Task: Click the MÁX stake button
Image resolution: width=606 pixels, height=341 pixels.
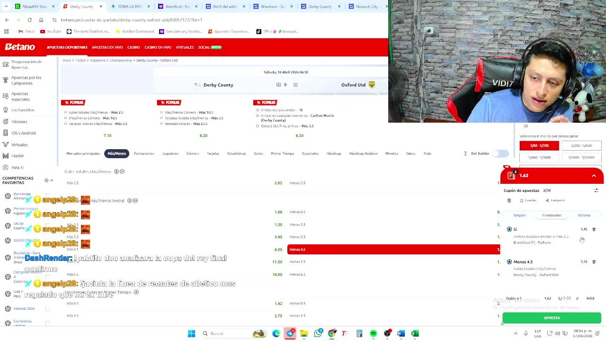Action: click(590, 298)
